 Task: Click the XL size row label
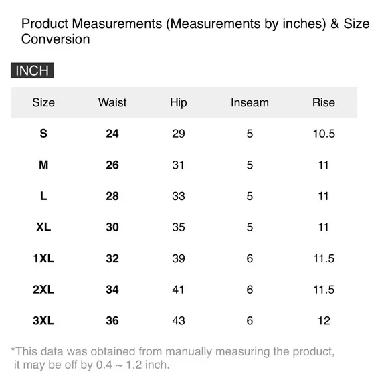pyautogui.click(x=43, y=227)
